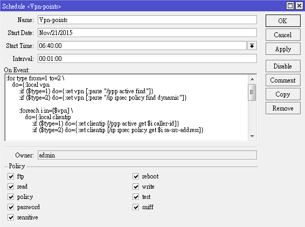305x227 pixels.
Task: Click the script scrollbar up arrow
Action: tap(252, 79)
